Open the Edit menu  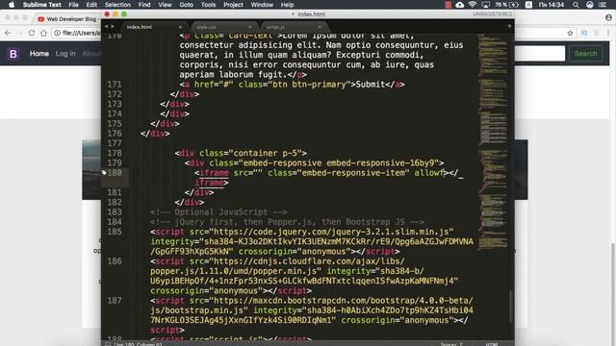point(91,5)
